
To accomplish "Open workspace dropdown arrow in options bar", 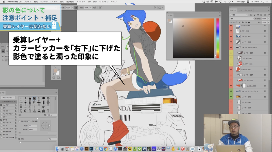I will pos(163,7).
